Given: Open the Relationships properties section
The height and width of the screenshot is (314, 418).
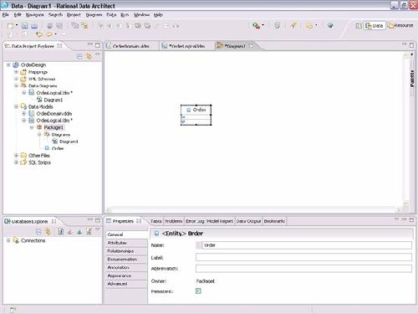Looking at the screenshot, I should point(126,251).
